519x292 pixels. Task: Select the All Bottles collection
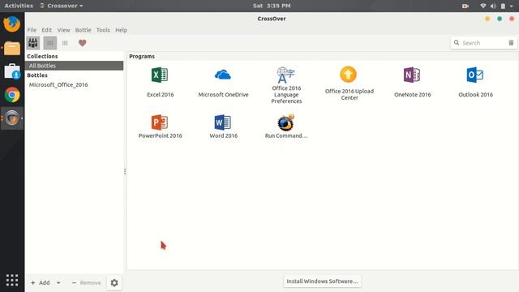[x=75, y=66]
